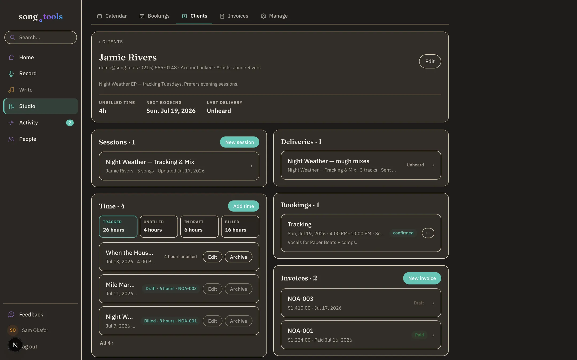Click the Clients tab contact icon
This screenshot has width=577, height=360.
pos(184,16)
